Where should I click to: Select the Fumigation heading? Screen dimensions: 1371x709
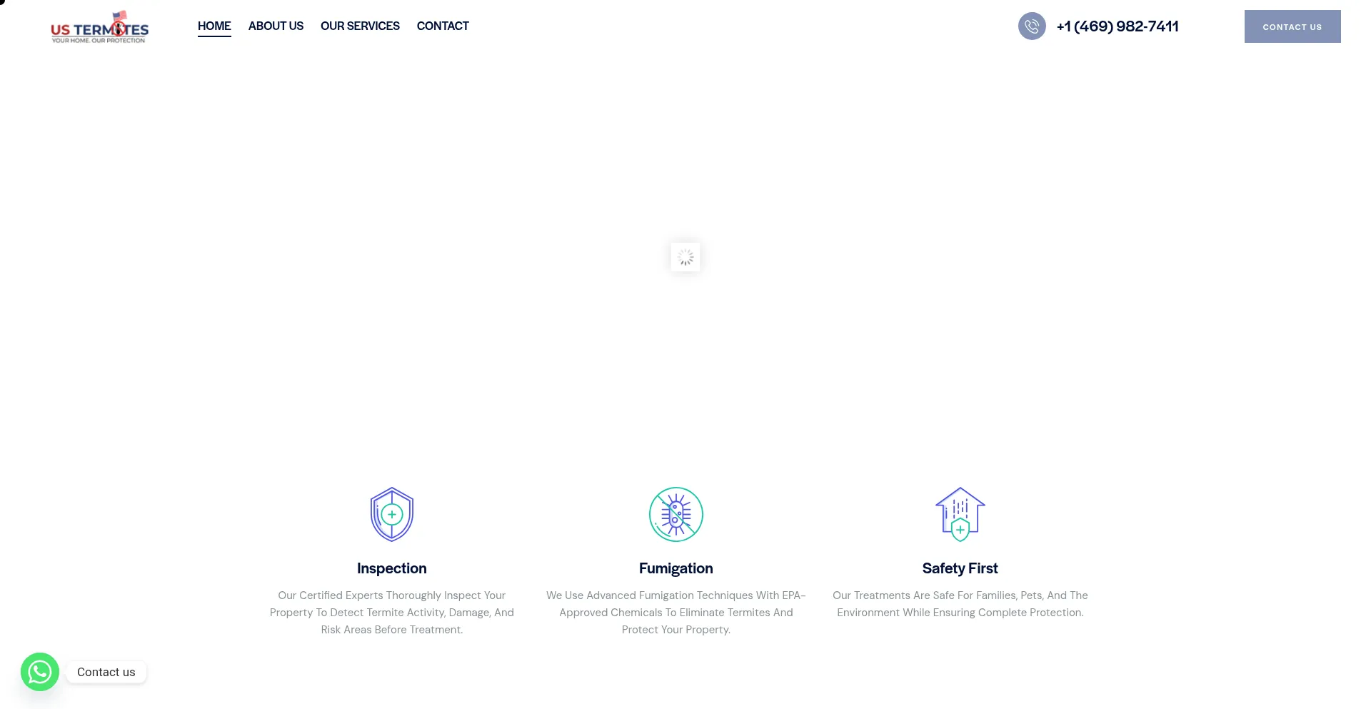click(x=676, y=568)
